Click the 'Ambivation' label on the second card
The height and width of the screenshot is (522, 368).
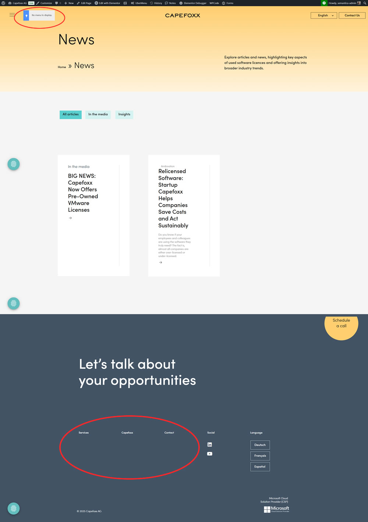pyautogui.click(x=168, y=166)
